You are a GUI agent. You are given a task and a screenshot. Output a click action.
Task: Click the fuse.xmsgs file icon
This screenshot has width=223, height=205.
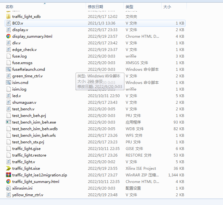pos(9,63)
